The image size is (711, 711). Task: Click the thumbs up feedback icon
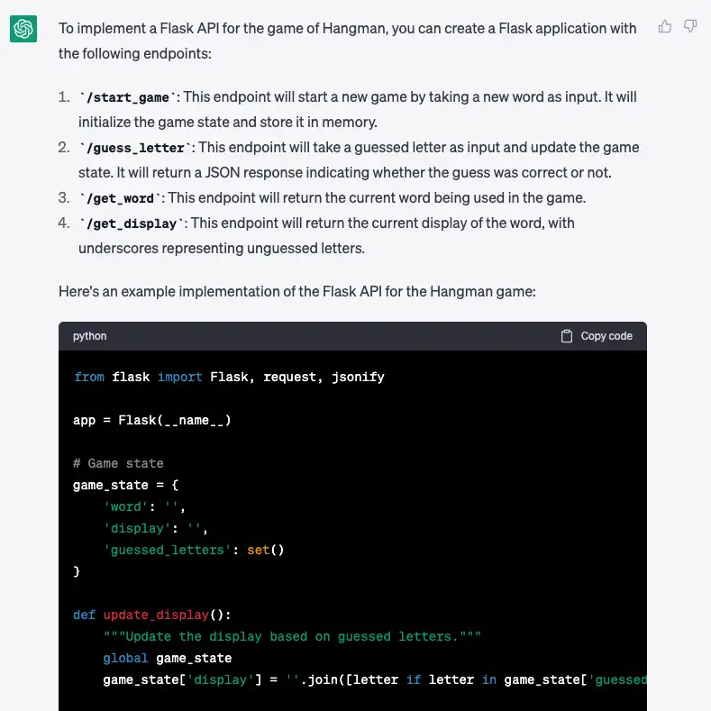click(665, 27)
